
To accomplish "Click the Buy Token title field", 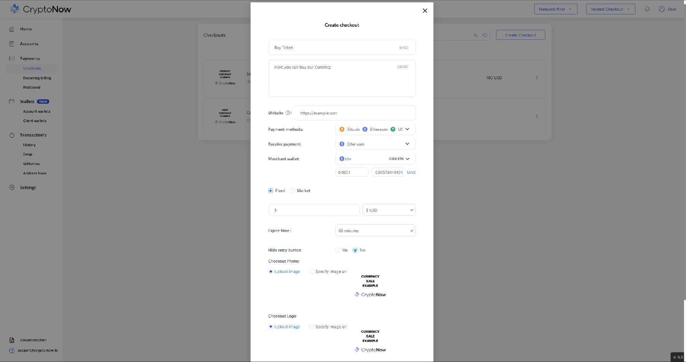I will tap(342, 48).
